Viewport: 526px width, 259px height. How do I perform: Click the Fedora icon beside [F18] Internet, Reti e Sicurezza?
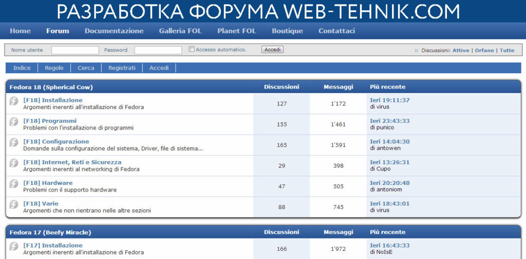pos(14,163)
